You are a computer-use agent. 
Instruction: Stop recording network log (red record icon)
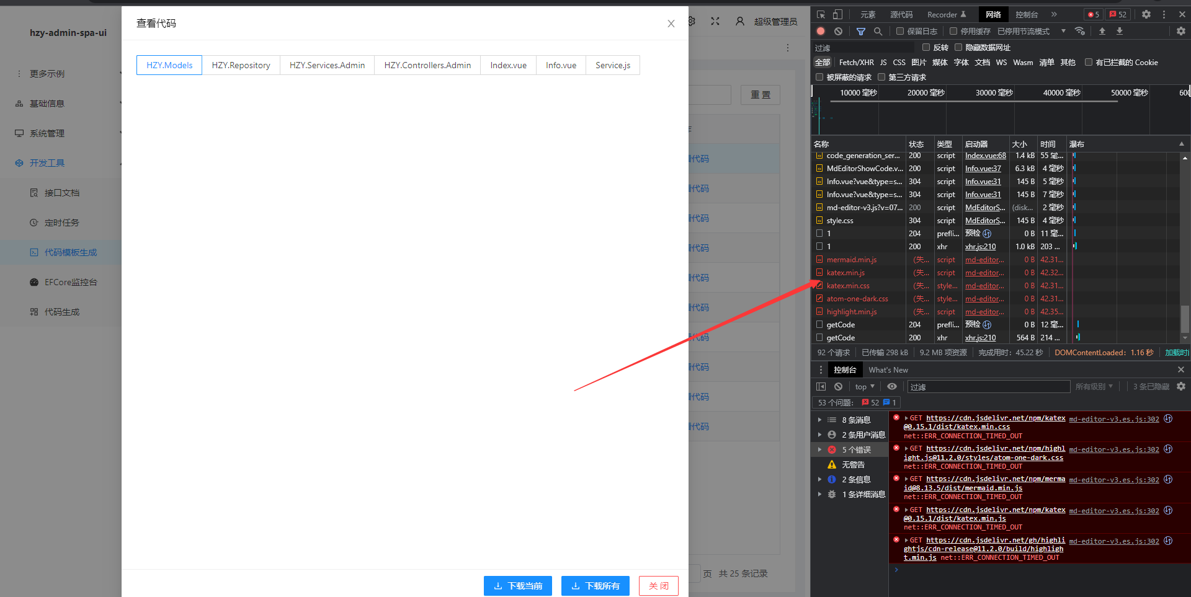pyautogui.click(x=820, y=31)
